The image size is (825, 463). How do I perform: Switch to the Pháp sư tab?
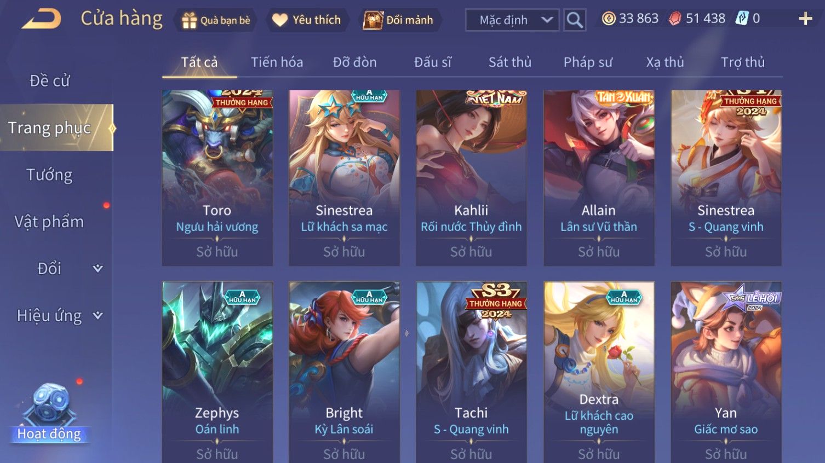[588, 62]
